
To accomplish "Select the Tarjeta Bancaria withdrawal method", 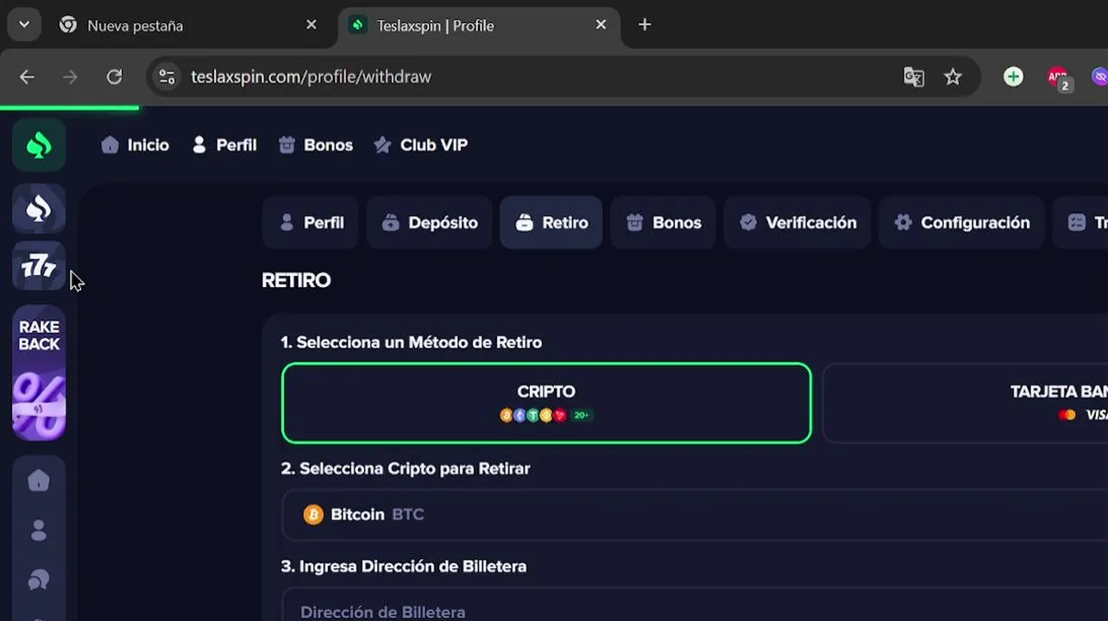I will [x=965, y=403].
